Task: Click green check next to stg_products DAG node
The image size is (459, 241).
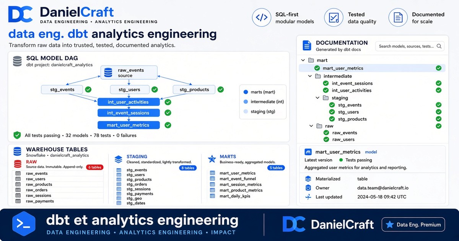Action: click(221, 90)
